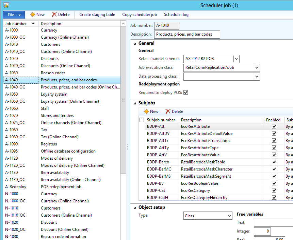Open the File menu dropdown arrow
The image size is (293, 240).
[20, 15]
